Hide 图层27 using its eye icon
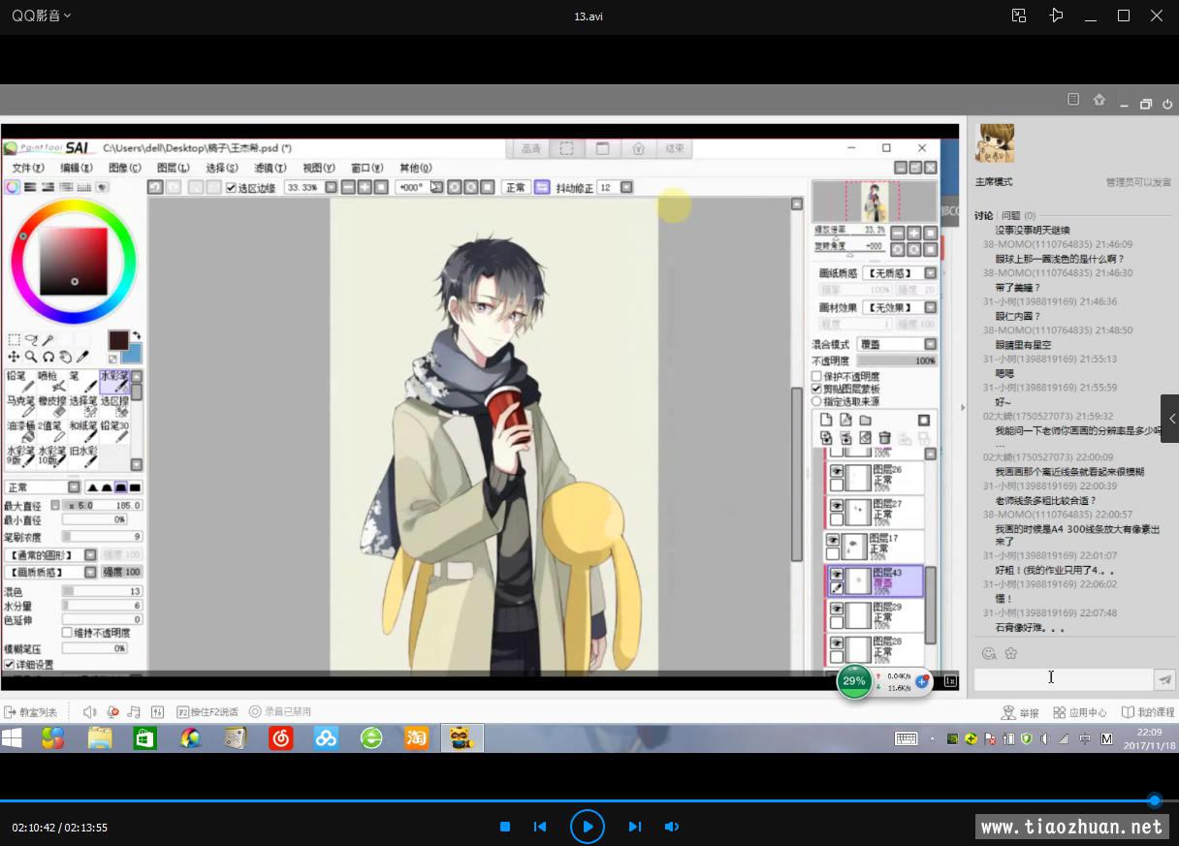 click(836, 504)
